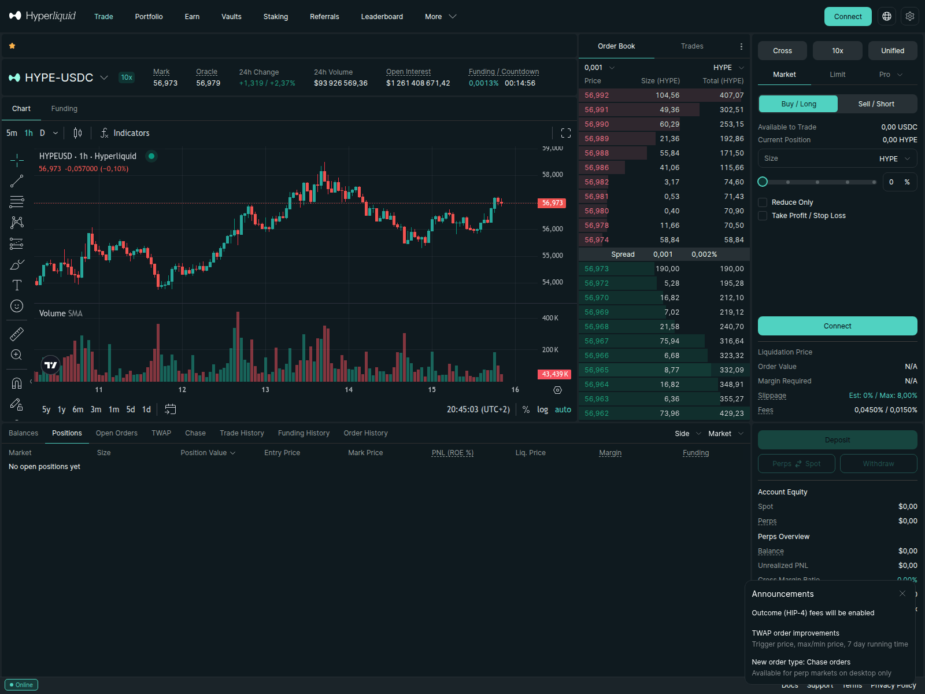Select Buy / Long side
Viewport: 925px width, 694px height.
798,104
